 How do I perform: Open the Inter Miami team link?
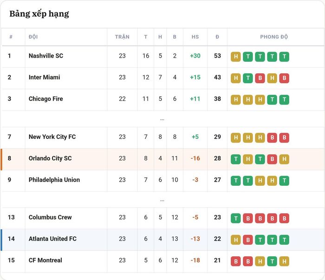[x=45, y=77]
